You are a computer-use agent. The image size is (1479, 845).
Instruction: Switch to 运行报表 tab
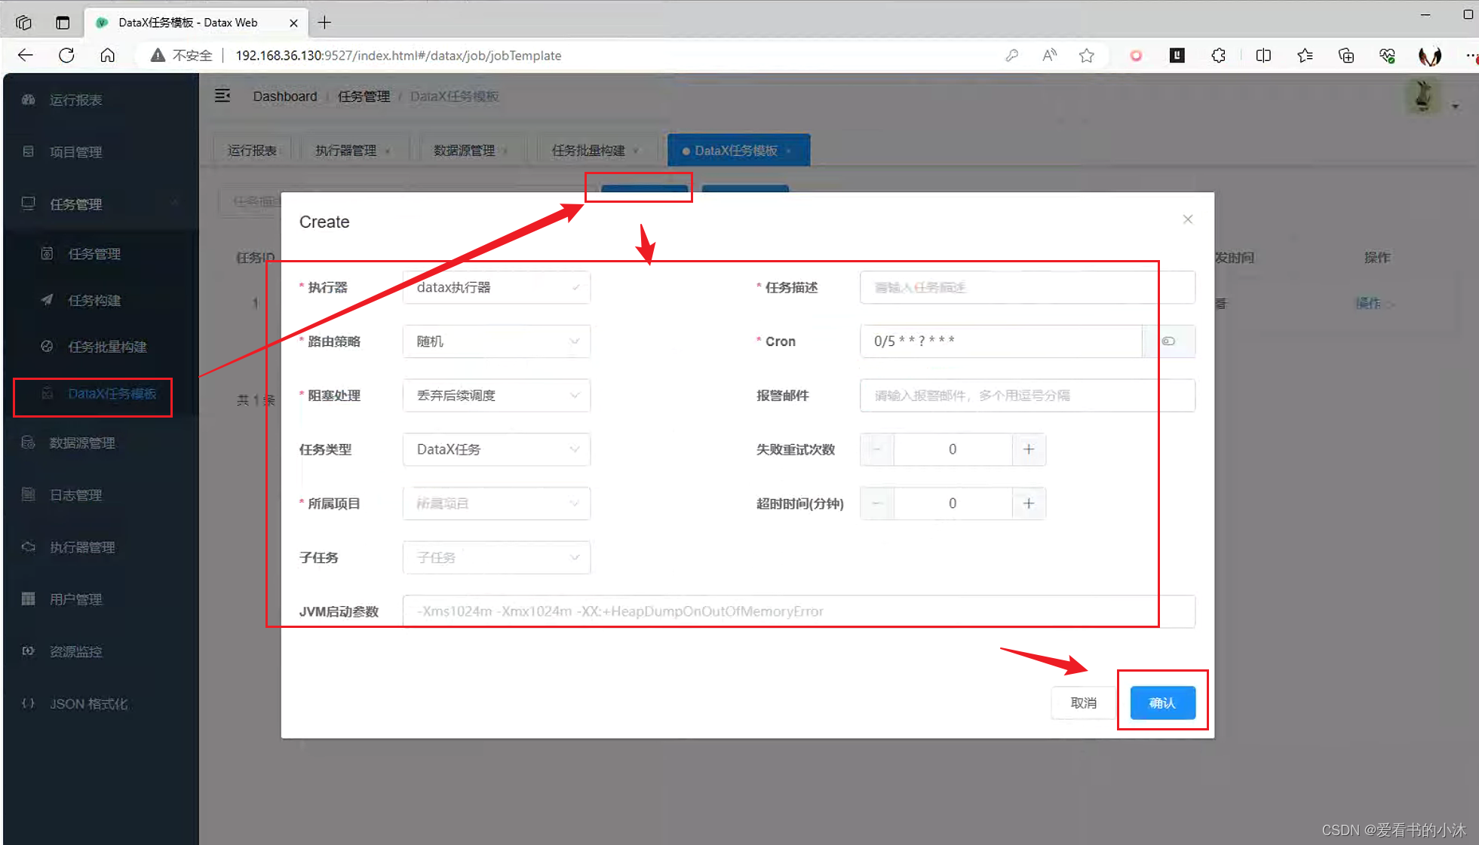click(253, 150)
